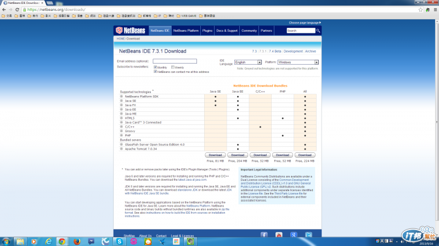
Task: Toggle the Weekly newsletter checkbox
Action: [173, 67]
